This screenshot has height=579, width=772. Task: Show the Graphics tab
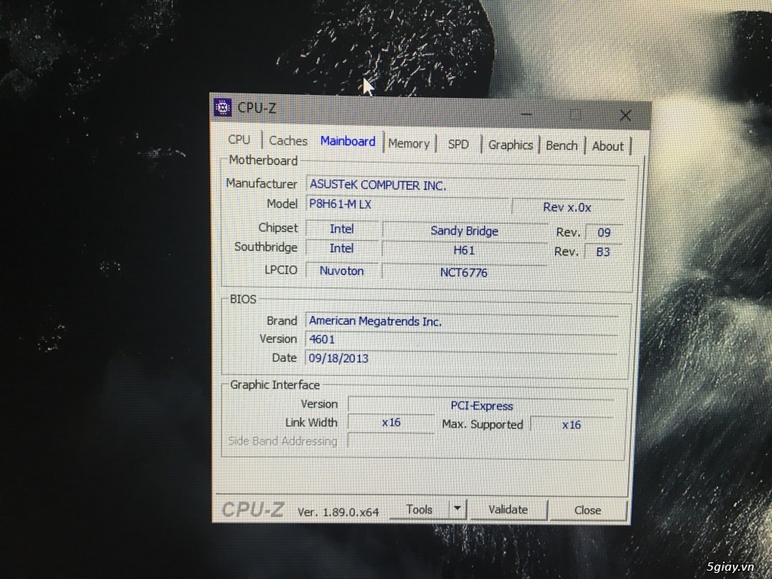510,145
